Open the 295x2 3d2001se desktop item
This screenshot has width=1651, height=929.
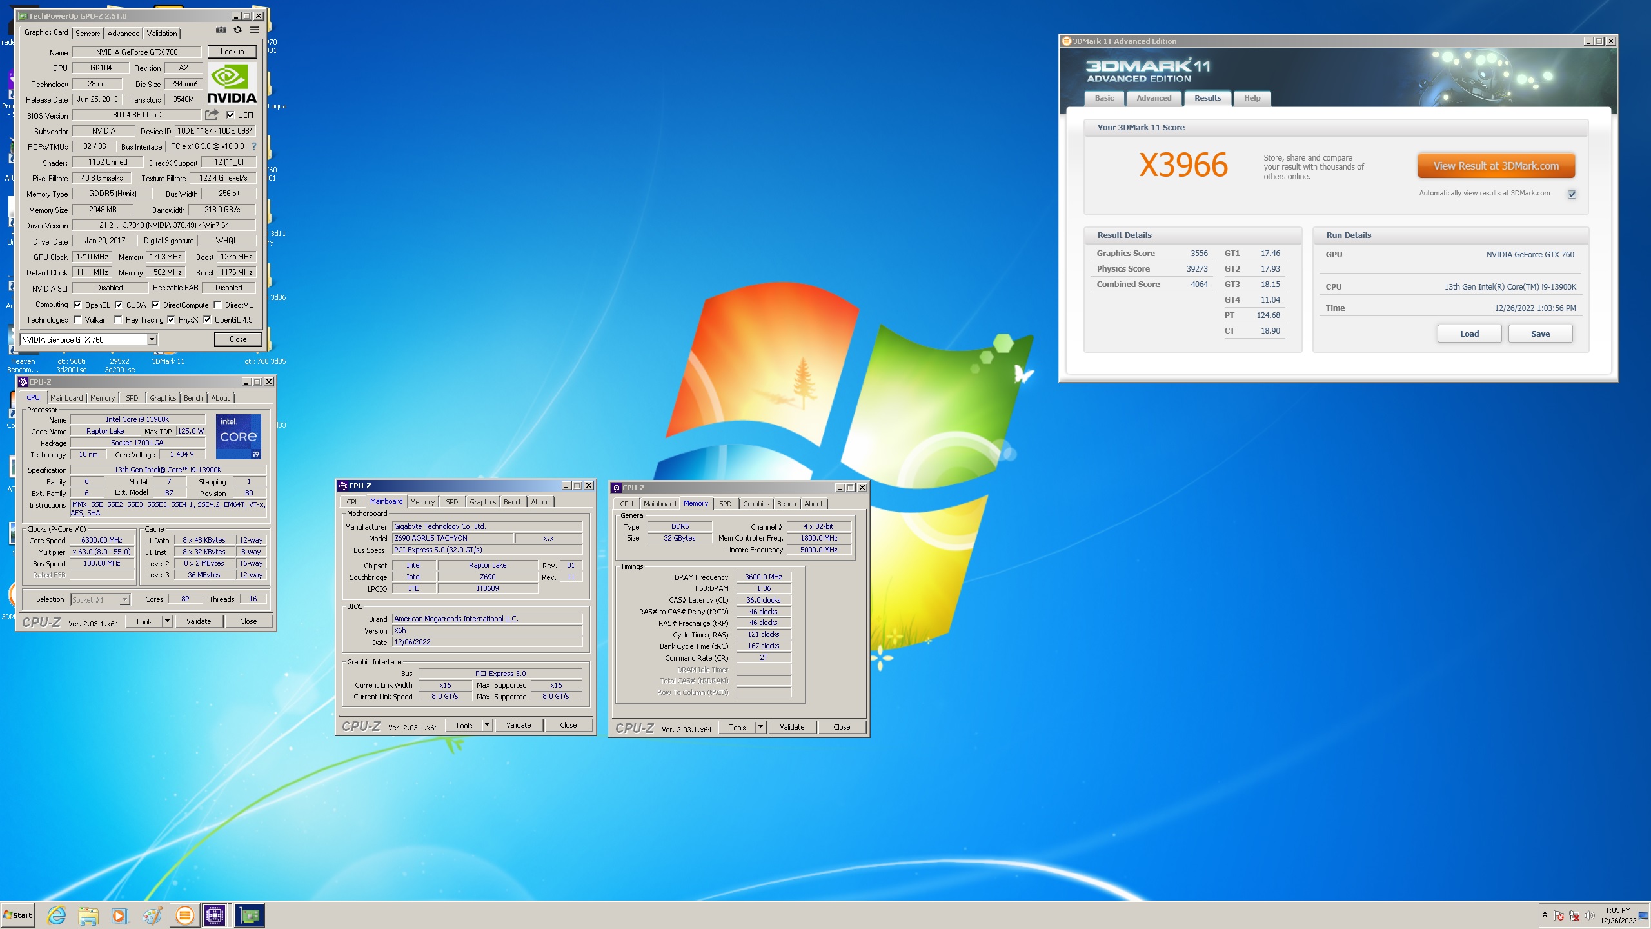(x=119, y=365)
